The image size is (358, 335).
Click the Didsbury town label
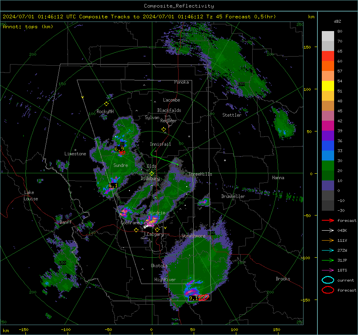click(x=150, y=178)
